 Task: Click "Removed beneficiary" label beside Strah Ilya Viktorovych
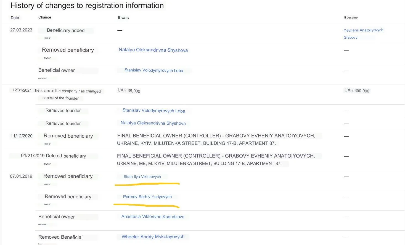click(x=68, y=176)
